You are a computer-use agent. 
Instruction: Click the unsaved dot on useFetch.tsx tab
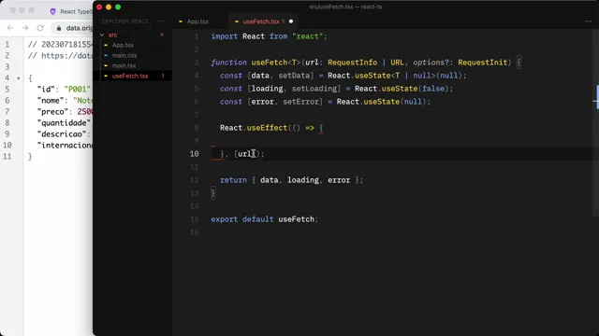tap(291, 21)
